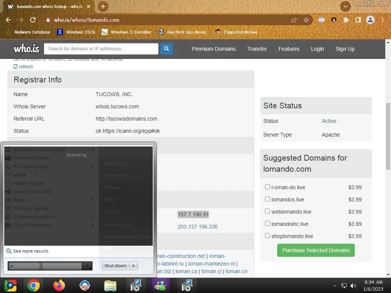
Task: Open the Features menu item
Action: (289, 49)
